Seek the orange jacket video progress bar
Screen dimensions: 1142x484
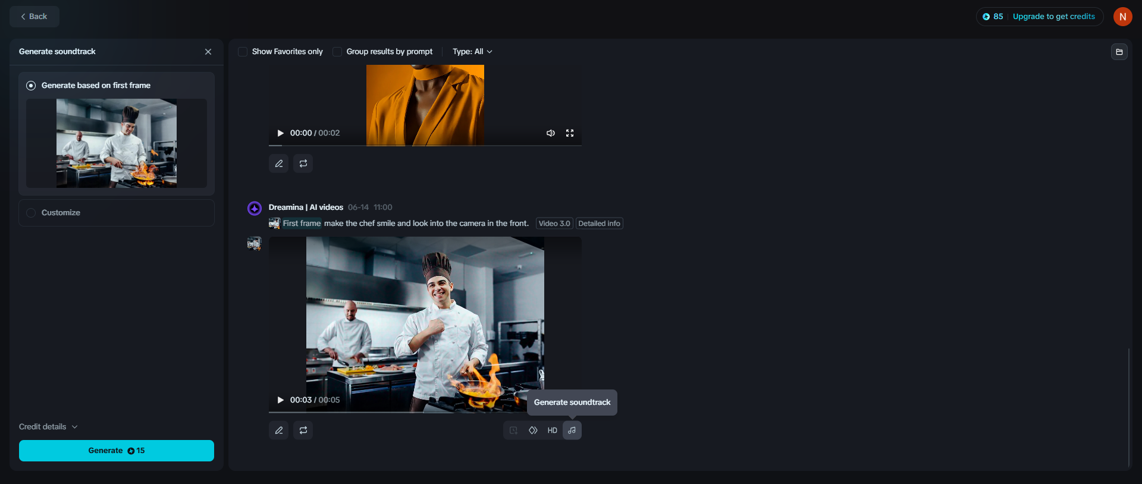(x=425, y=145)
